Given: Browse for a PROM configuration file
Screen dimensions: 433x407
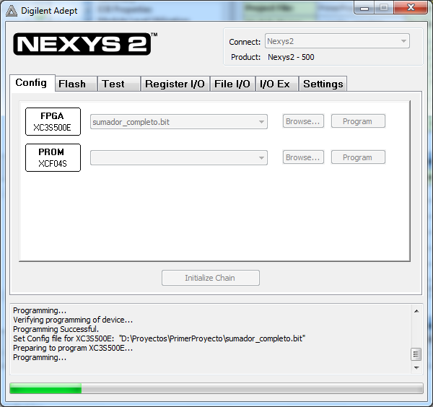Looking at the screenshot, I should pyautogui.click(x=303, y=157).
